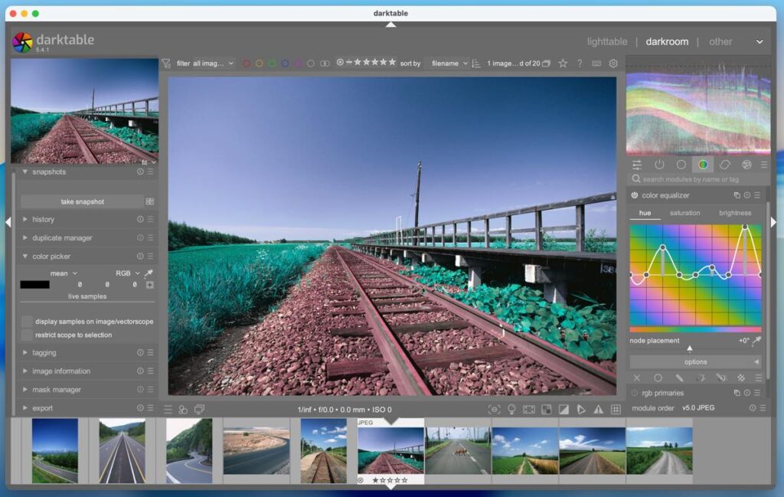Expand the history panel

pyautogui.click(x=44, y=220)
